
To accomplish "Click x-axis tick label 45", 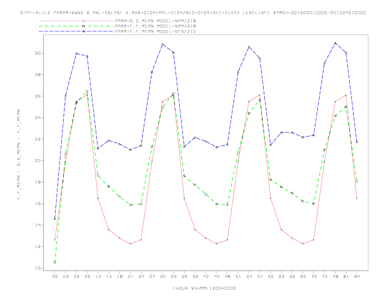I will point(217,276).
